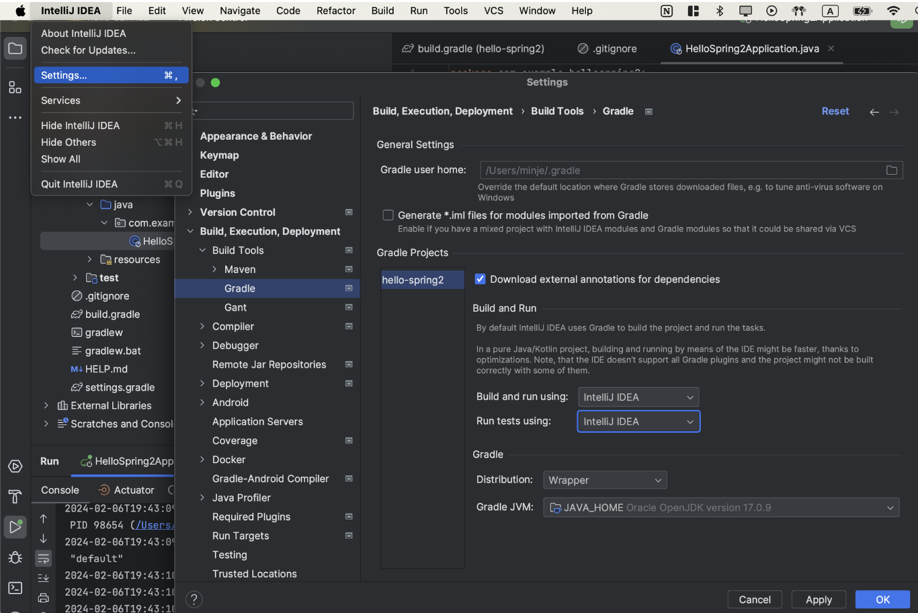Viewport: 918px width, 613px height.
Task: Click the Bluetooth icon in menu bar
Action: 720,11
